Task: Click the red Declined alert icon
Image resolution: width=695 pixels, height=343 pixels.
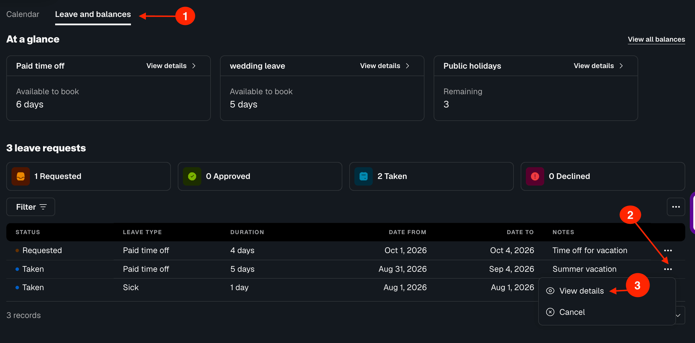Action: tap(535, 176)
